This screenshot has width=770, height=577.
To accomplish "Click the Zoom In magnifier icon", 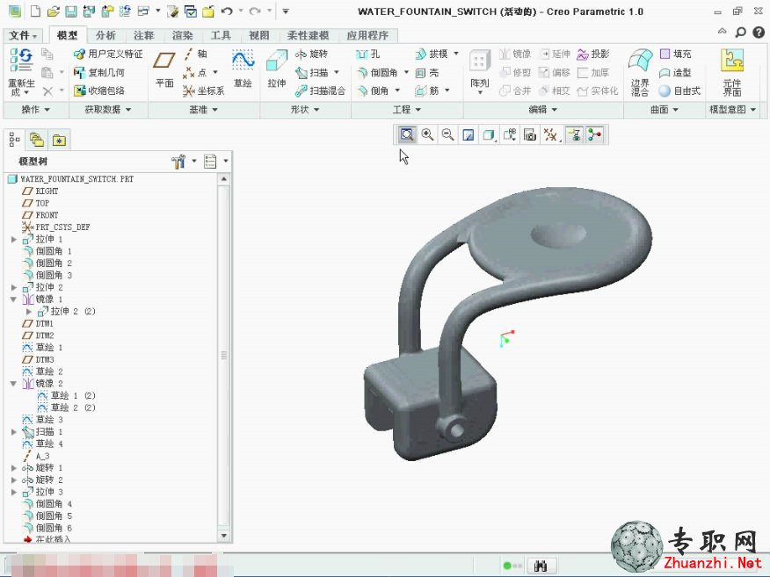I will pos(427,134).
